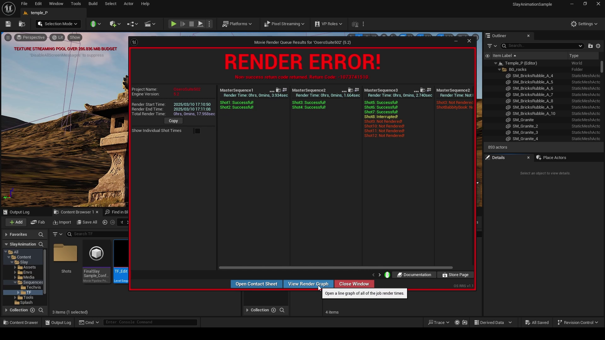
Task: Collapse the Temple_P (Editor) tree node
Action: pyautogui.click(x=496, y=63)
